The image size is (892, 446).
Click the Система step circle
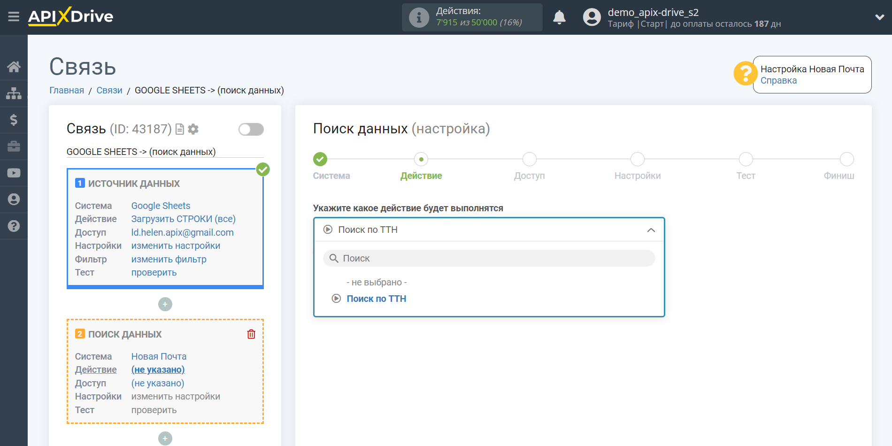[320, 159]
